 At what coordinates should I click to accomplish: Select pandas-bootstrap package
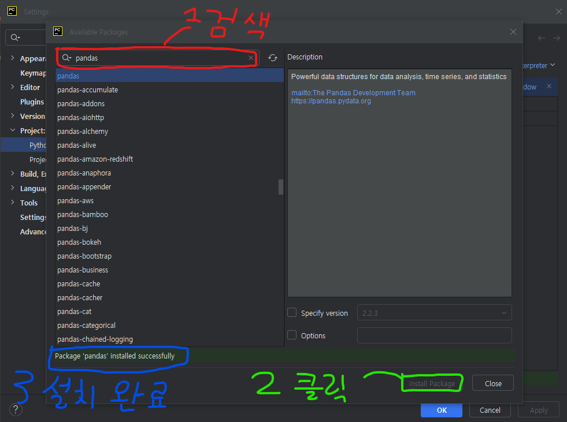[169, 256]
